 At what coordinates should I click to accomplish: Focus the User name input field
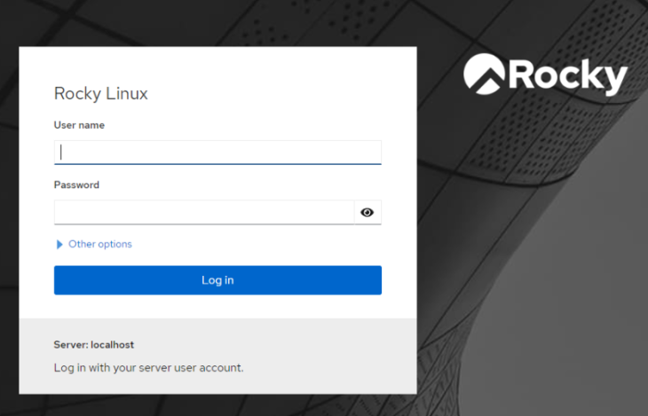pyautogui.click(x=217, y=152)
